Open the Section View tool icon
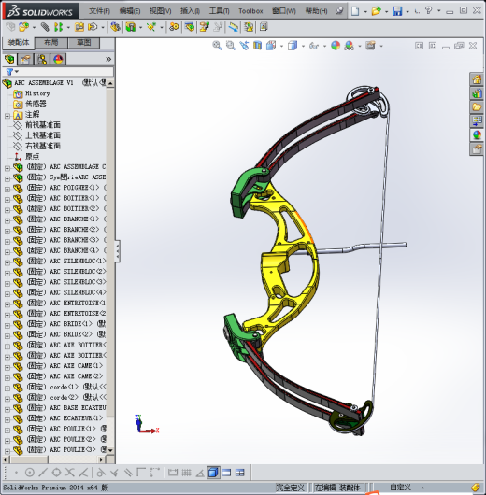The width and height of the screenshot is (486, 495). coord(258,46)
